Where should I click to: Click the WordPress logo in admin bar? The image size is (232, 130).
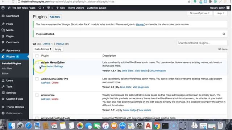pyautogui.click(x=3, y=8)
